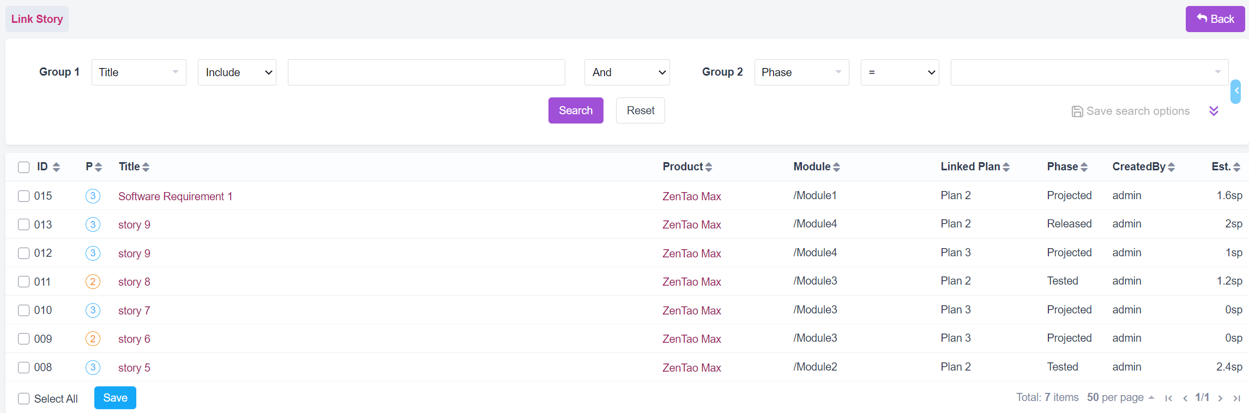Click the Link Story tab

tap(37, 19)
